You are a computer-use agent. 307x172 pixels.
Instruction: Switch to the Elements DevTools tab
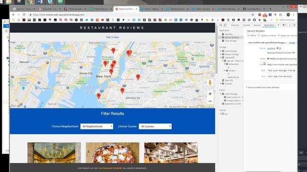(235, 25)
